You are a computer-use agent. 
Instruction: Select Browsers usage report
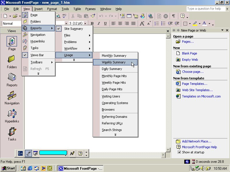(115, 110)
